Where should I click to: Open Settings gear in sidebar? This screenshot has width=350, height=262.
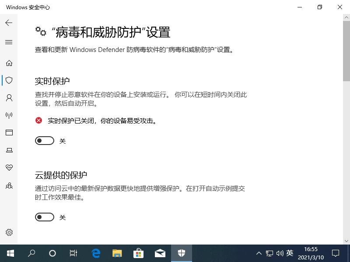(x=9, y=232)
